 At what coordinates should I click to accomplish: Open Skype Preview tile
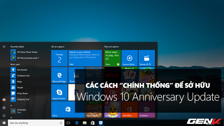[59, 92]
